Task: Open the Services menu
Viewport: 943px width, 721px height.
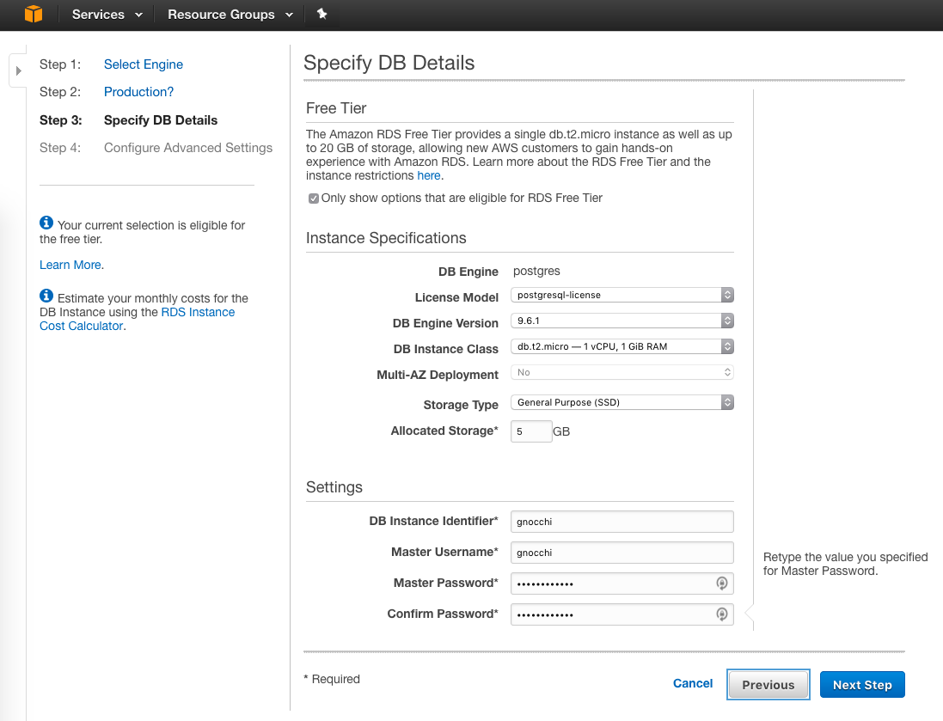Action: [107, 15]
